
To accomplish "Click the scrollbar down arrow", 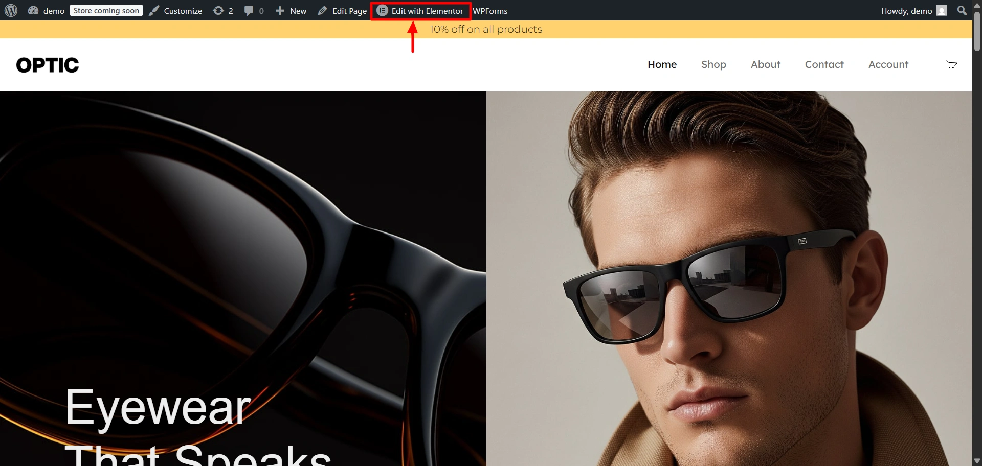I will pyautogui.click(x=977, y=461).
